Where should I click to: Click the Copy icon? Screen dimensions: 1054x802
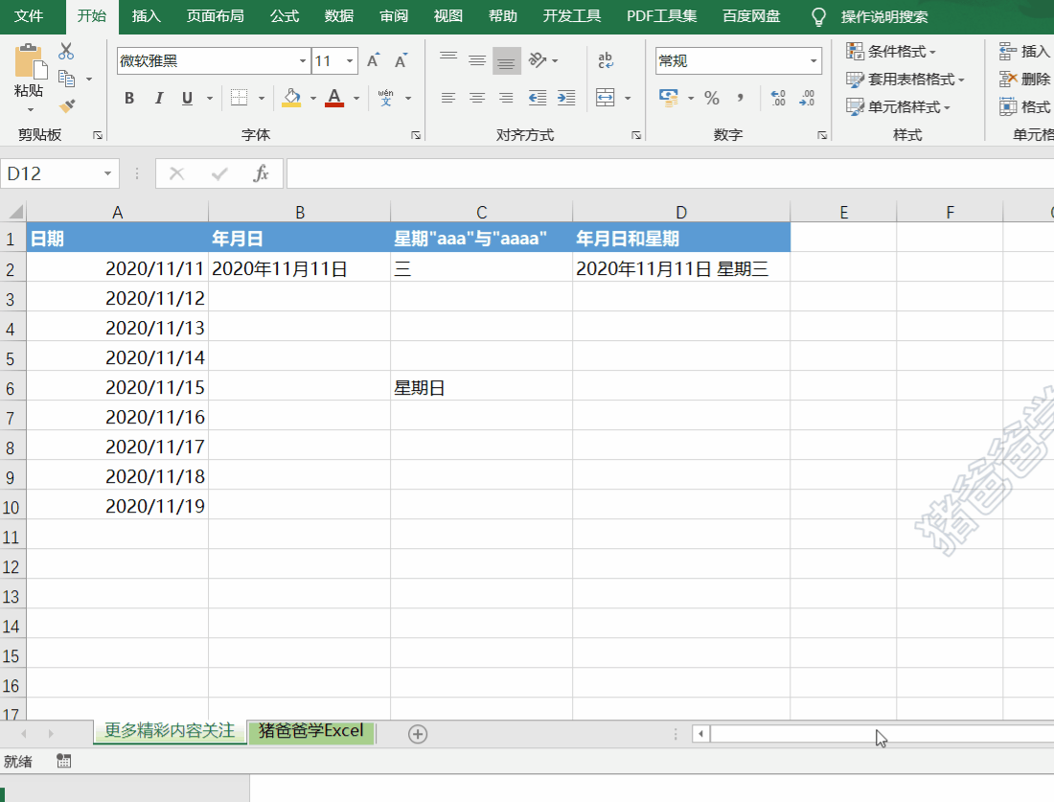[x=66, y=79]
